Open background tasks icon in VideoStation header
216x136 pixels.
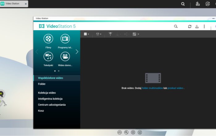[x=197, y=26]
